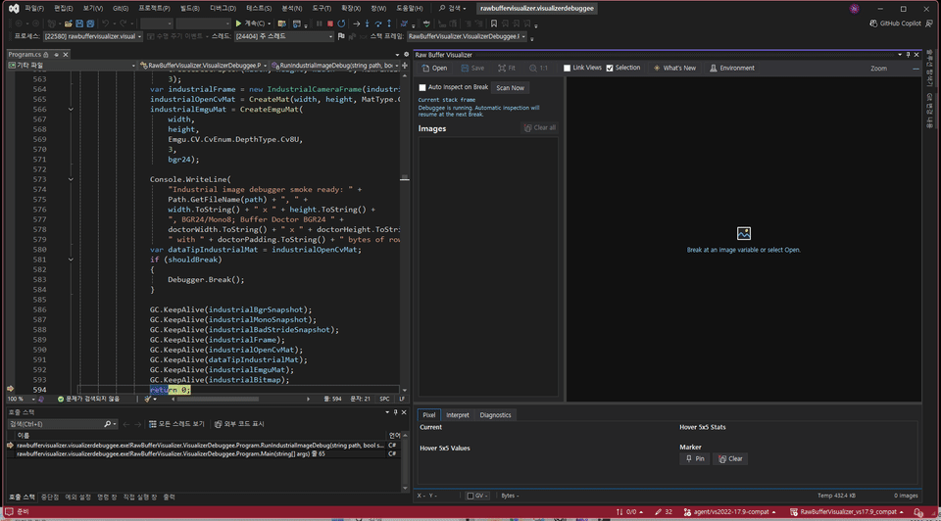Image resolution: width=941 pixels, height=521 pixels.
Task: Click the Step Over icon
Action: tap(378, 24)
